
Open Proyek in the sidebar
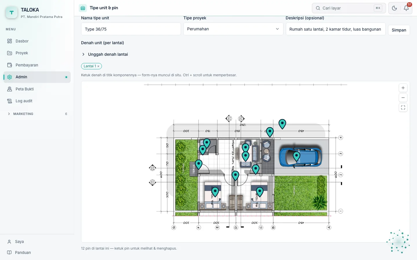pos(37,53)
